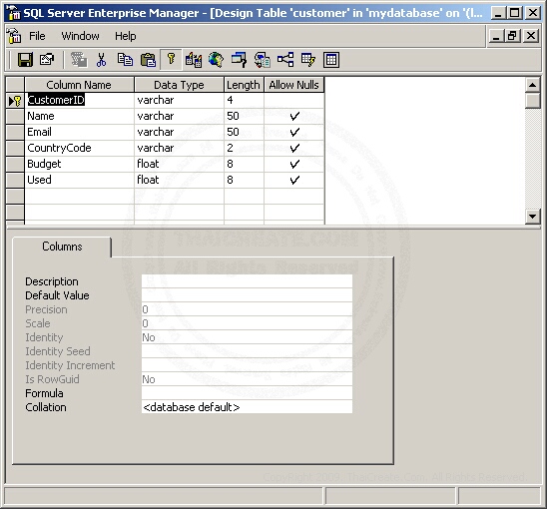This screenshot has height=509, width=547.
Task: Uncheck Allow Nulls for Email
Action: click(294, 132)
